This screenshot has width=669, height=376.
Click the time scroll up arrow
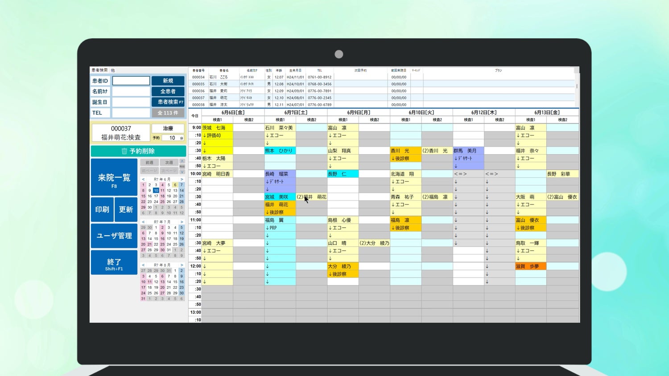click(182, 161)
